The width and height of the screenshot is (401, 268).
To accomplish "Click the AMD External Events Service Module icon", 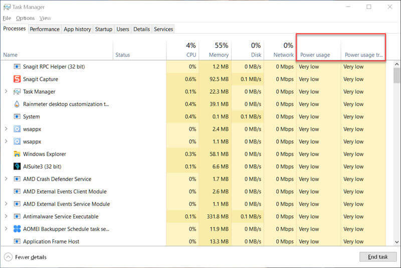I will pos(17,204).
